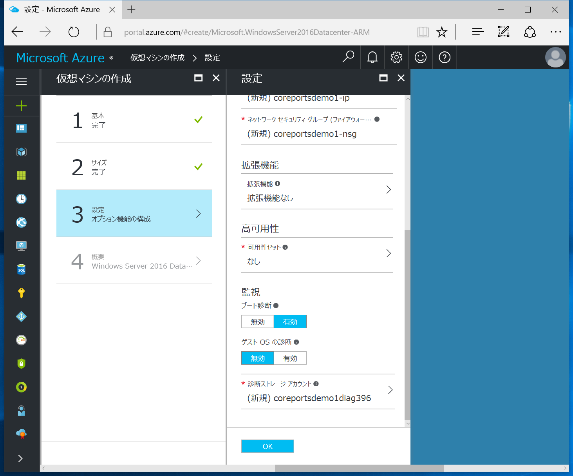Collapse the double chevron beside Microsoft Azure
The width and height of the screenshot is (573, 476).
(111, 58)
